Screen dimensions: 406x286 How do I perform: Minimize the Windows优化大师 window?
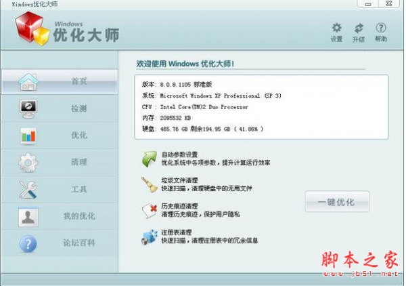click(x=368, y=4)
